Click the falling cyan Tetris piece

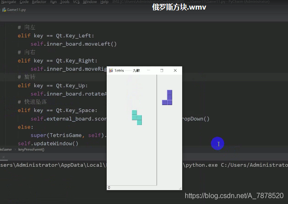tap(137, 118)
